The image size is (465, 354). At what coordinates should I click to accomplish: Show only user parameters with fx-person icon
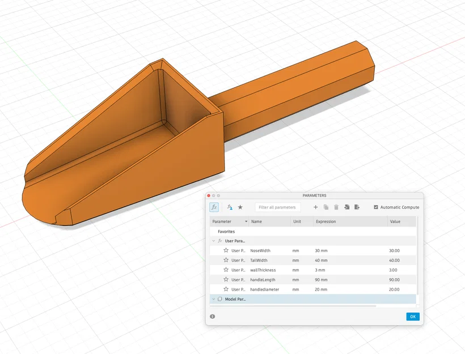click(x=230, y=207)
